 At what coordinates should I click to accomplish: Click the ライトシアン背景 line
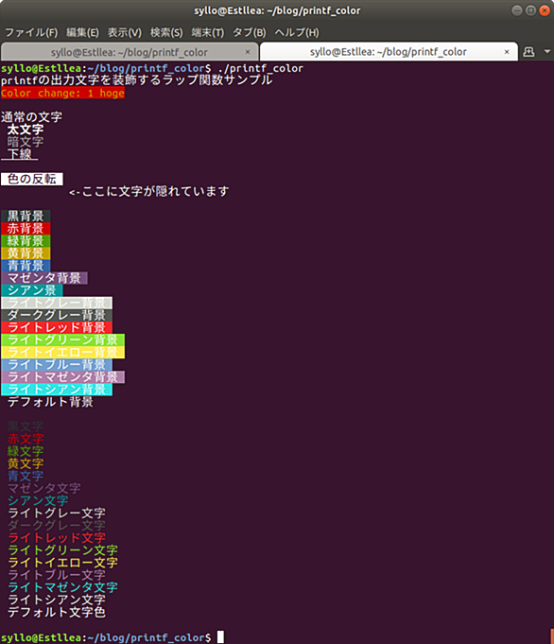coord(57,390)
